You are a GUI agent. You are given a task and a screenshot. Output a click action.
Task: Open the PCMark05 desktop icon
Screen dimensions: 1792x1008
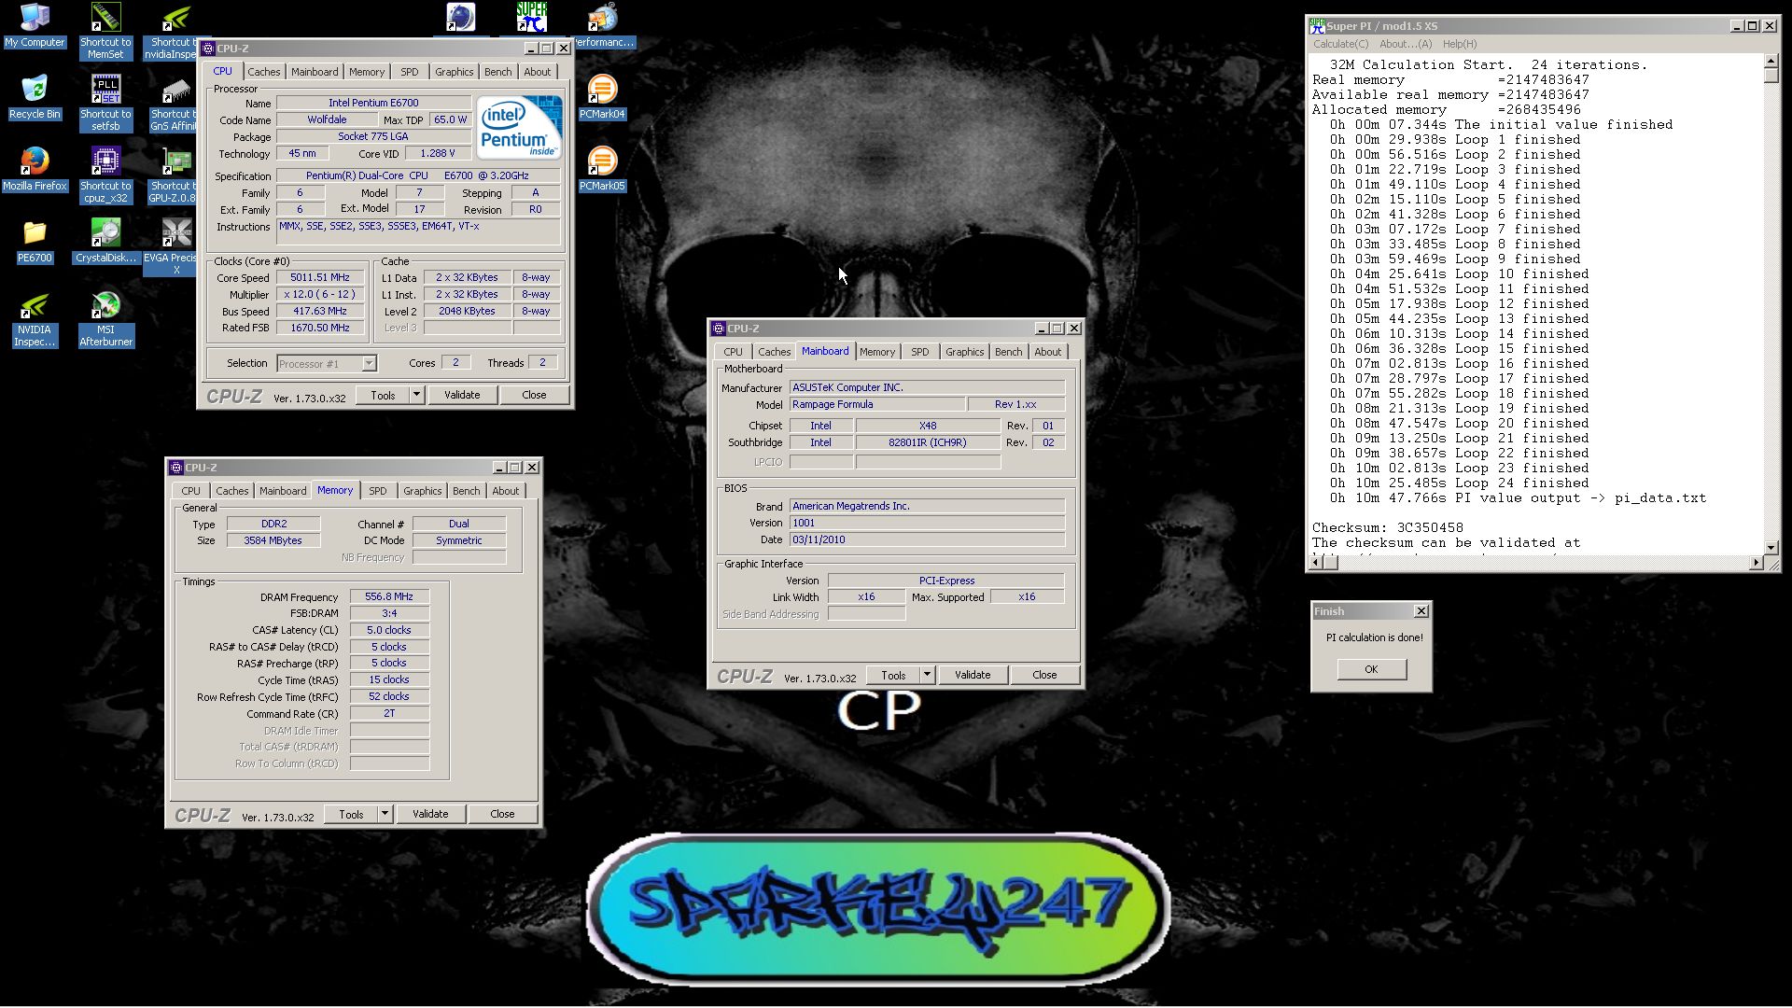coord(602,169)
